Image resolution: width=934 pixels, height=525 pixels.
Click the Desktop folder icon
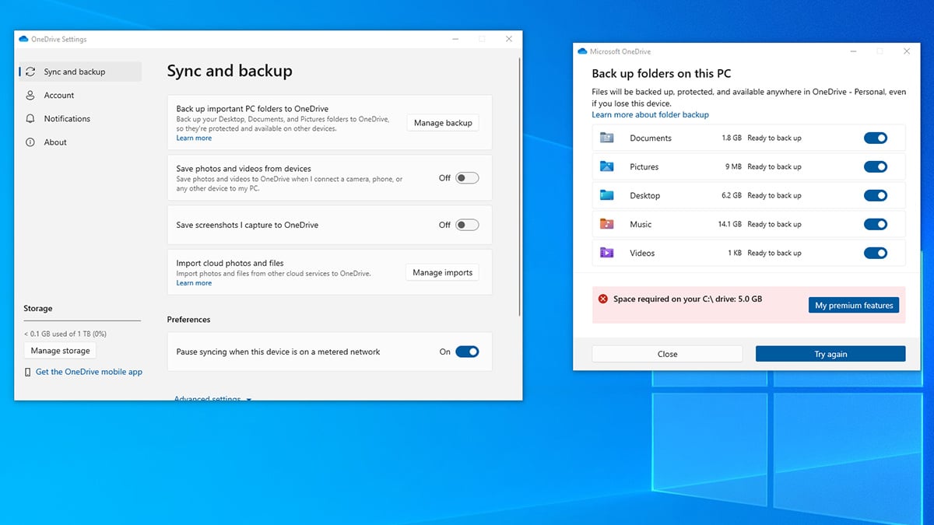[607, 195]
